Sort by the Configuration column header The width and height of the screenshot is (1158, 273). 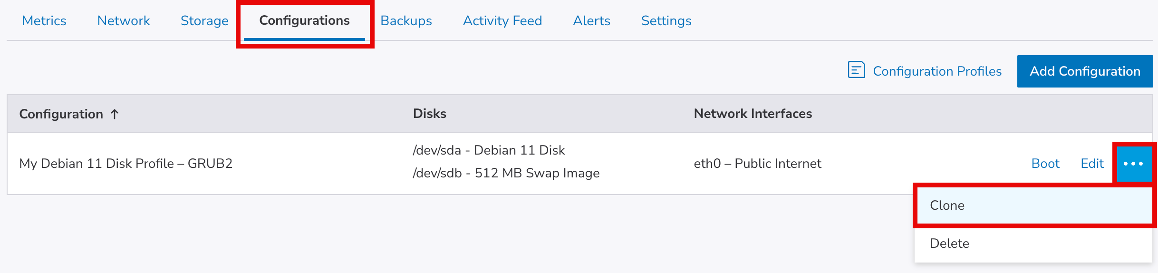click(x=61, y=114)
